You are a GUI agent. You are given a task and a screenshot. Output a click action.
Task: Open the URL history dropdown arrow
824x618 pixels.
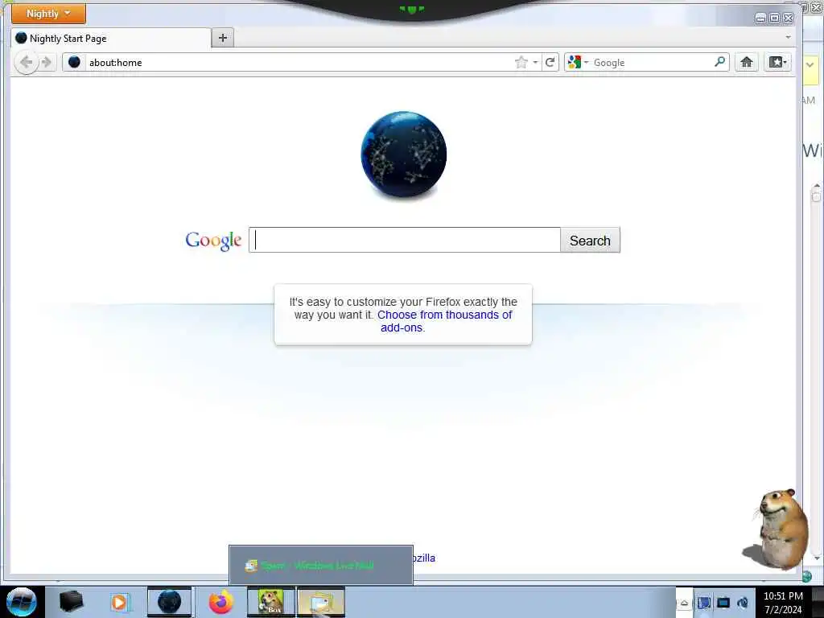coord(535,63)
